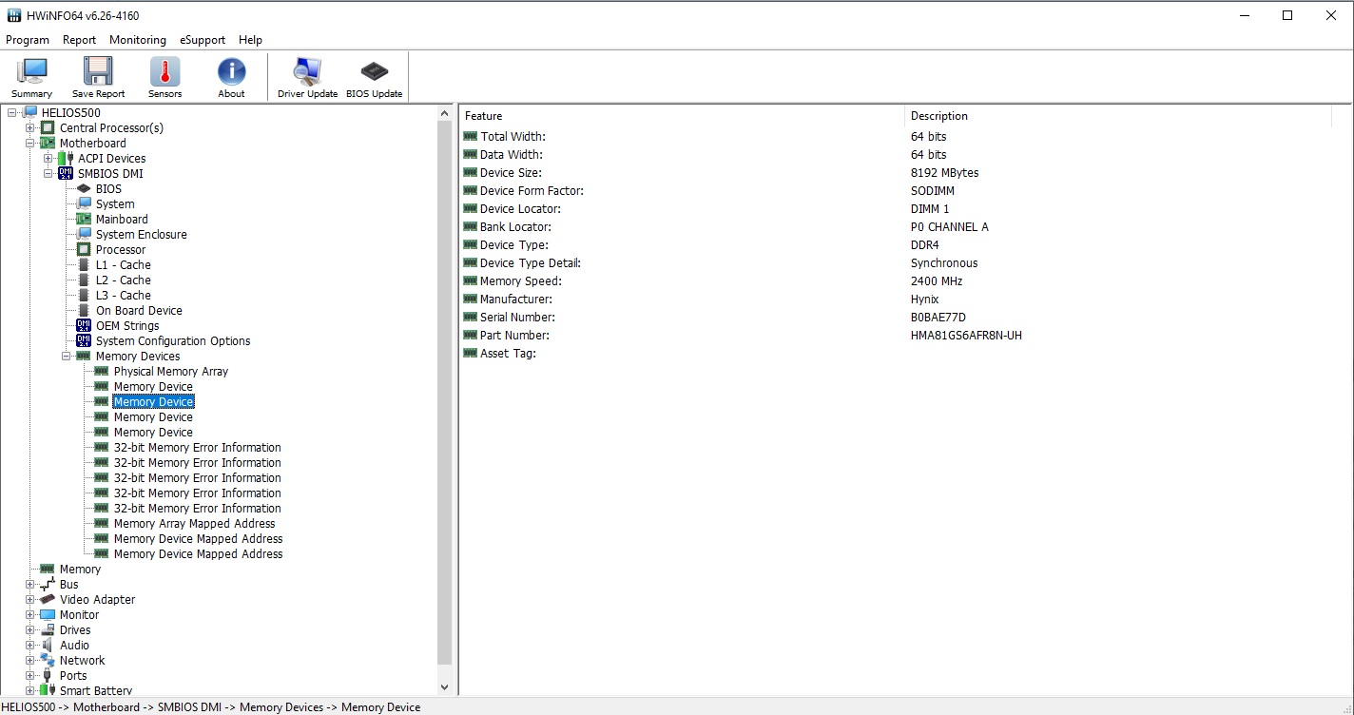1354x715 pixels.
Task: Click the Central Processor(s) chip icon
Action: (48, 128)
